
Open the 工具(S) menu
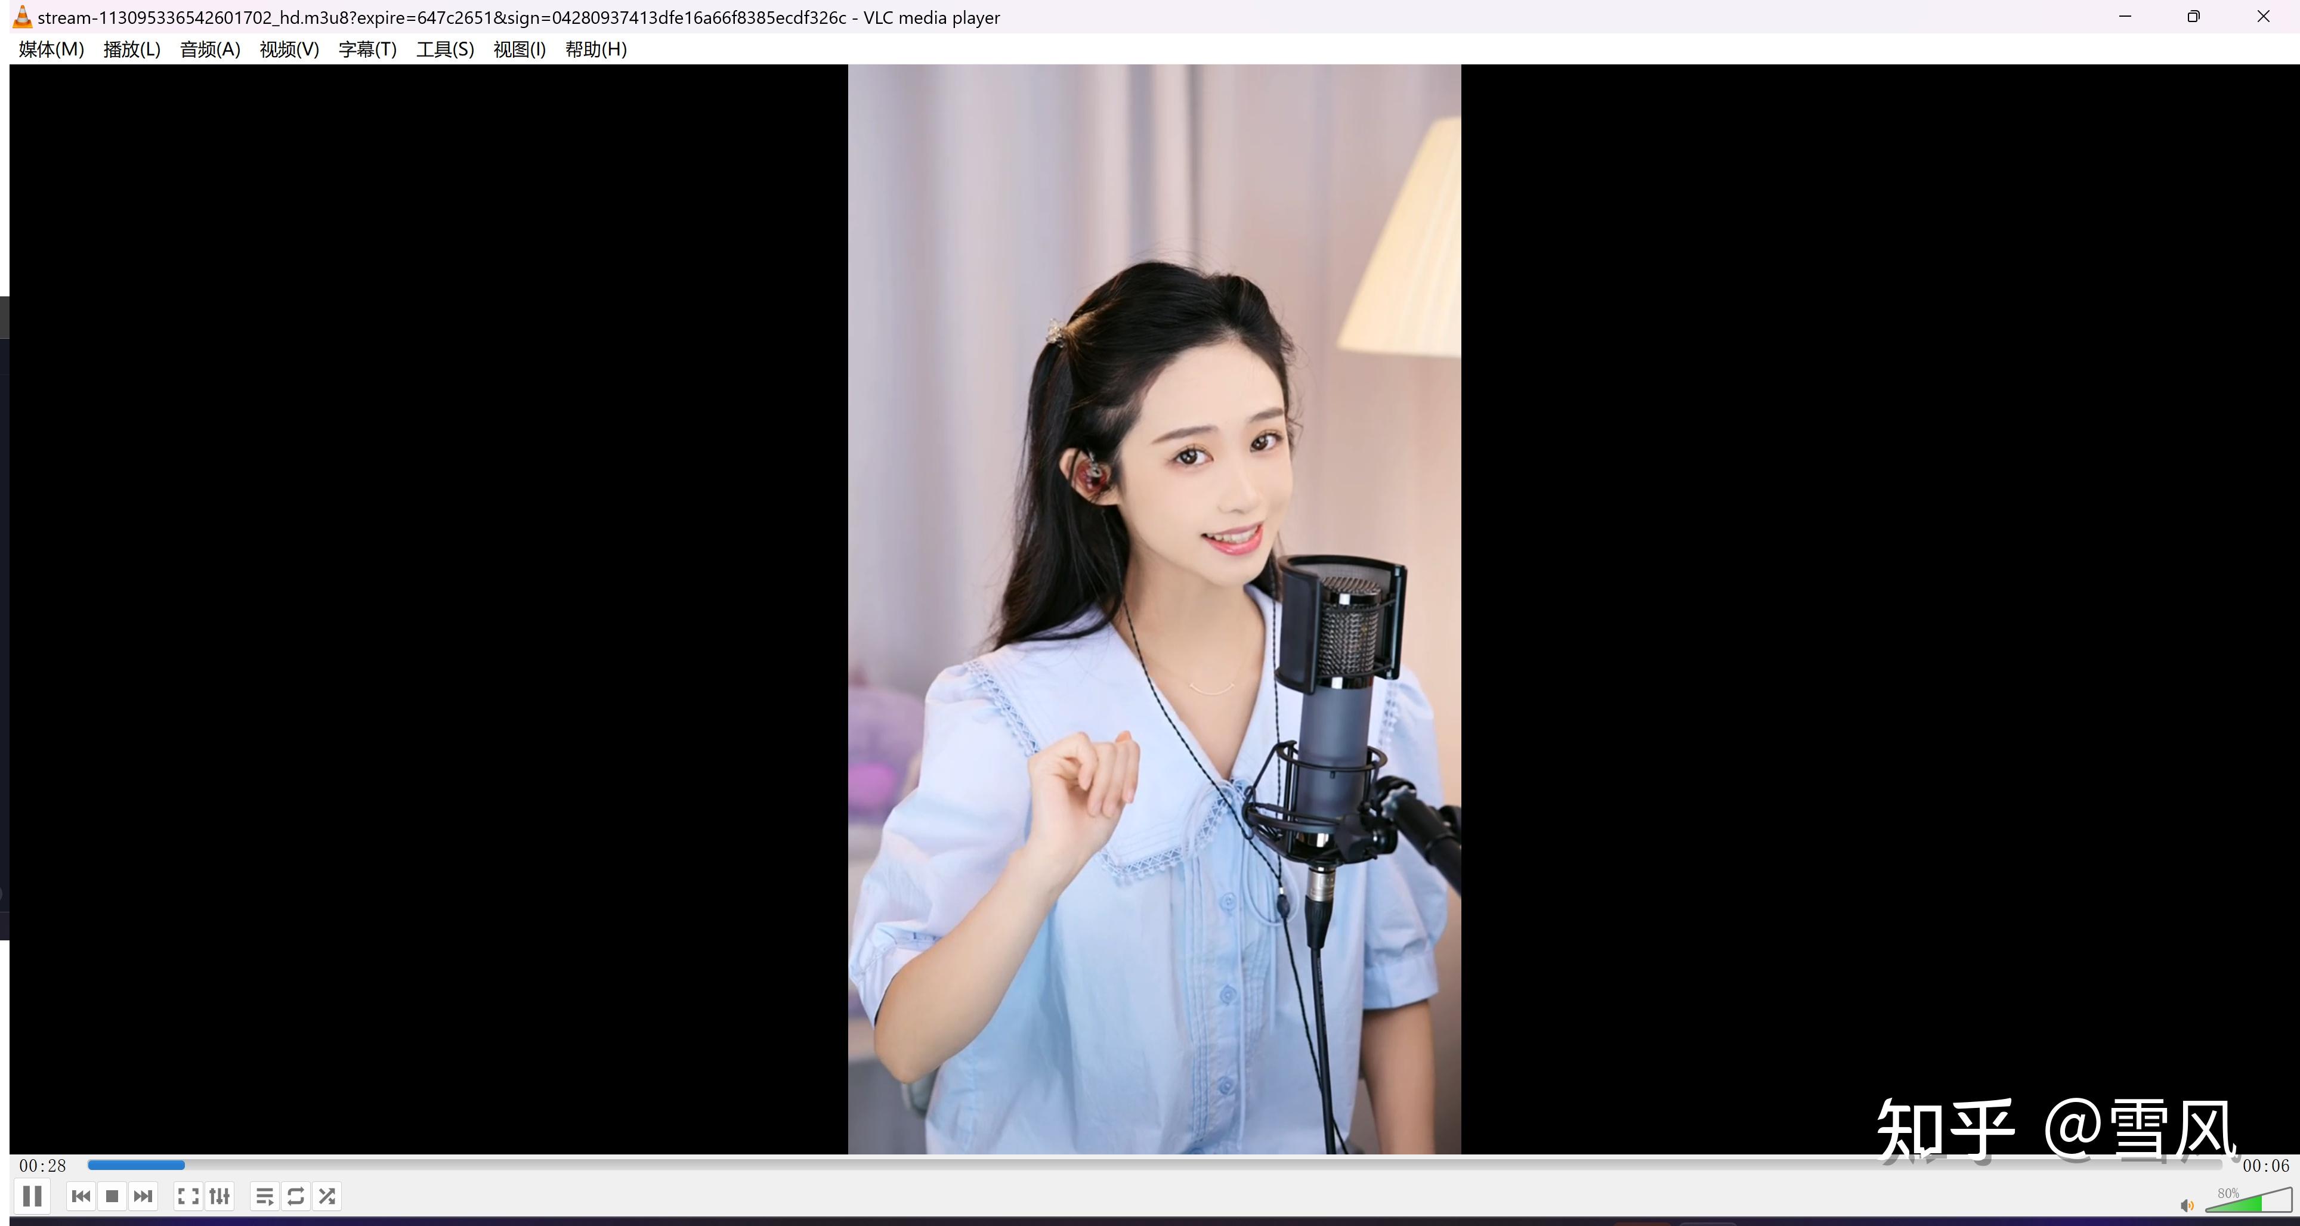click(x=444, y=49)
